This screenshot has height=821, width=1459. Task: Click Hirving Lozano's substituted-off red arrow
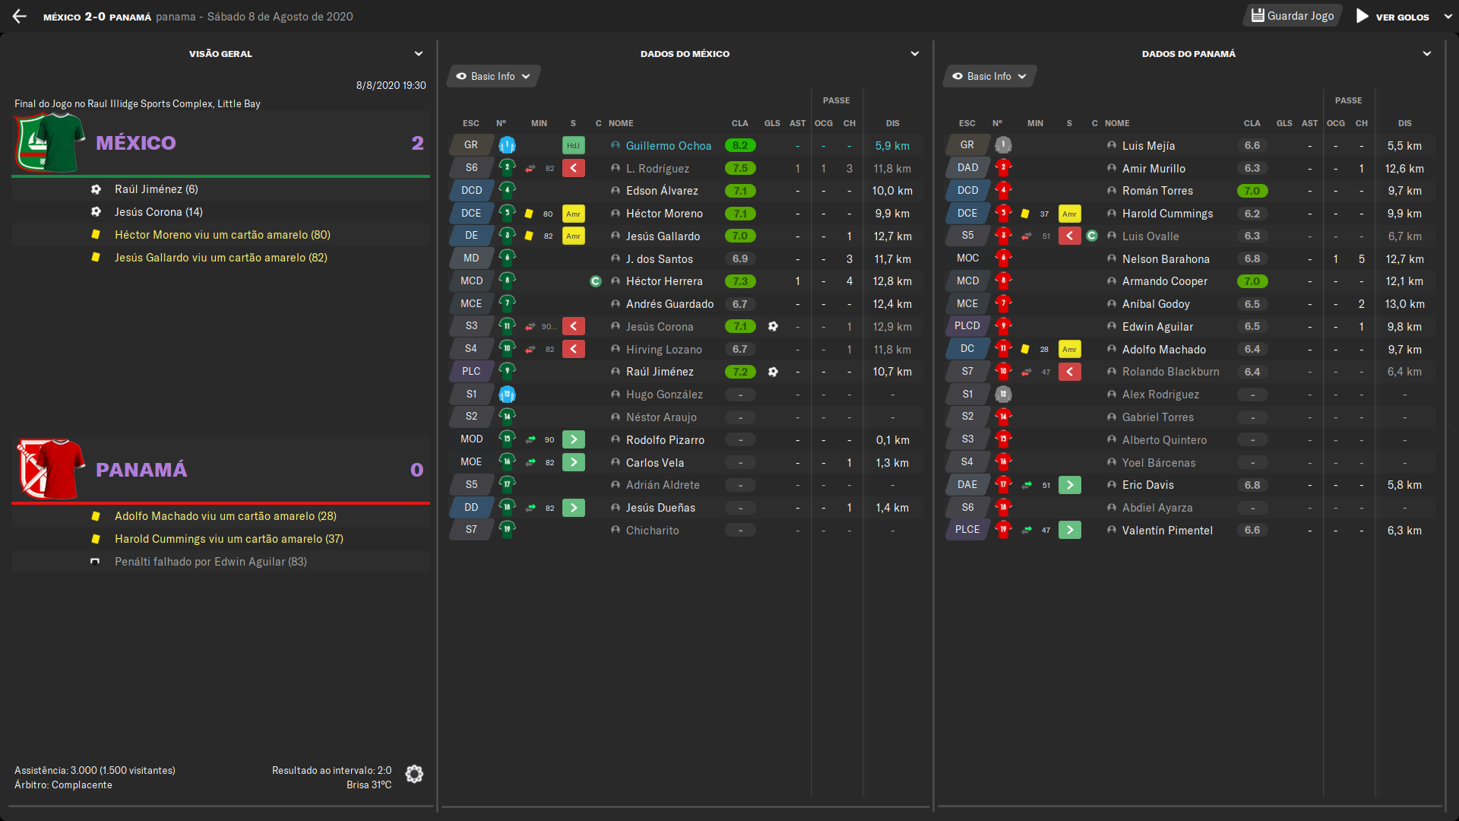tap(574, 350)
